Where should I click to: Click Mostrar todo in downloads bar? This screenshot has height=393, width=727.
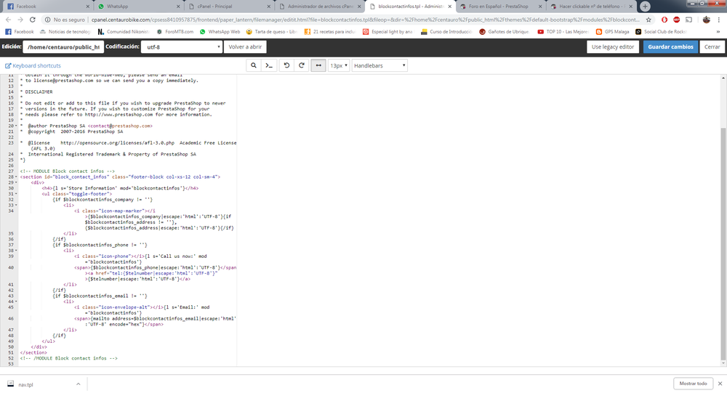pos(693,384)
